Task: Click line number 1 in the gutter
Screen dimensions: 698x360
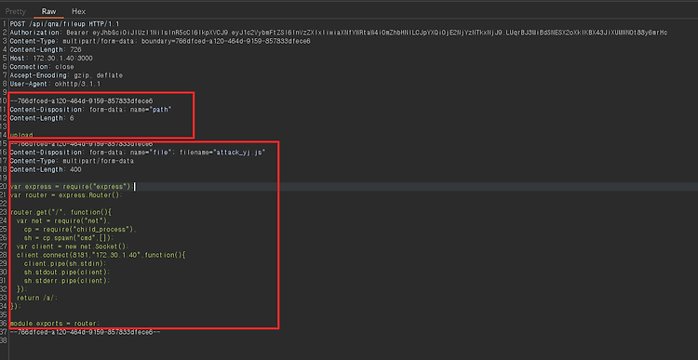Action: click(x=5, y=24)
